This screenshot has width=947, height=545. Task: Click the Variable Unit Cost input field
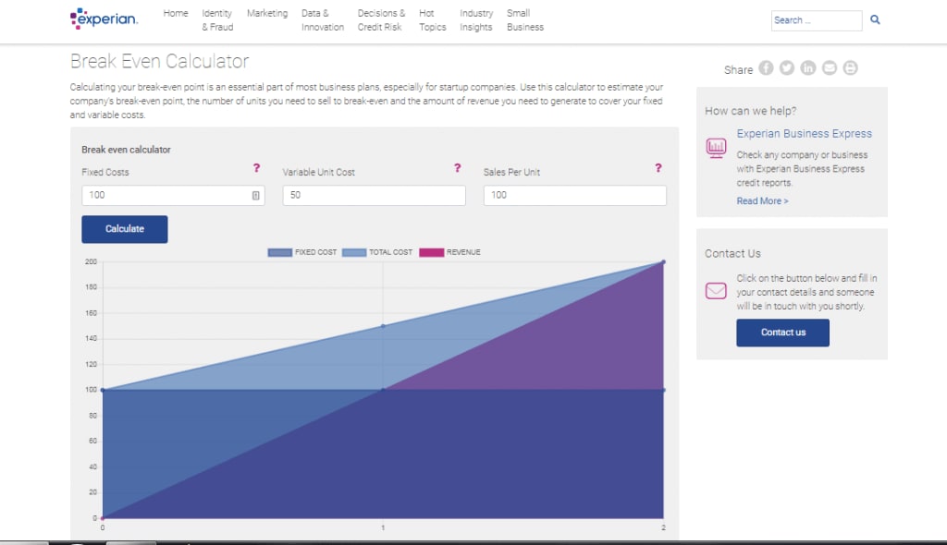click(x=374, y=196)
